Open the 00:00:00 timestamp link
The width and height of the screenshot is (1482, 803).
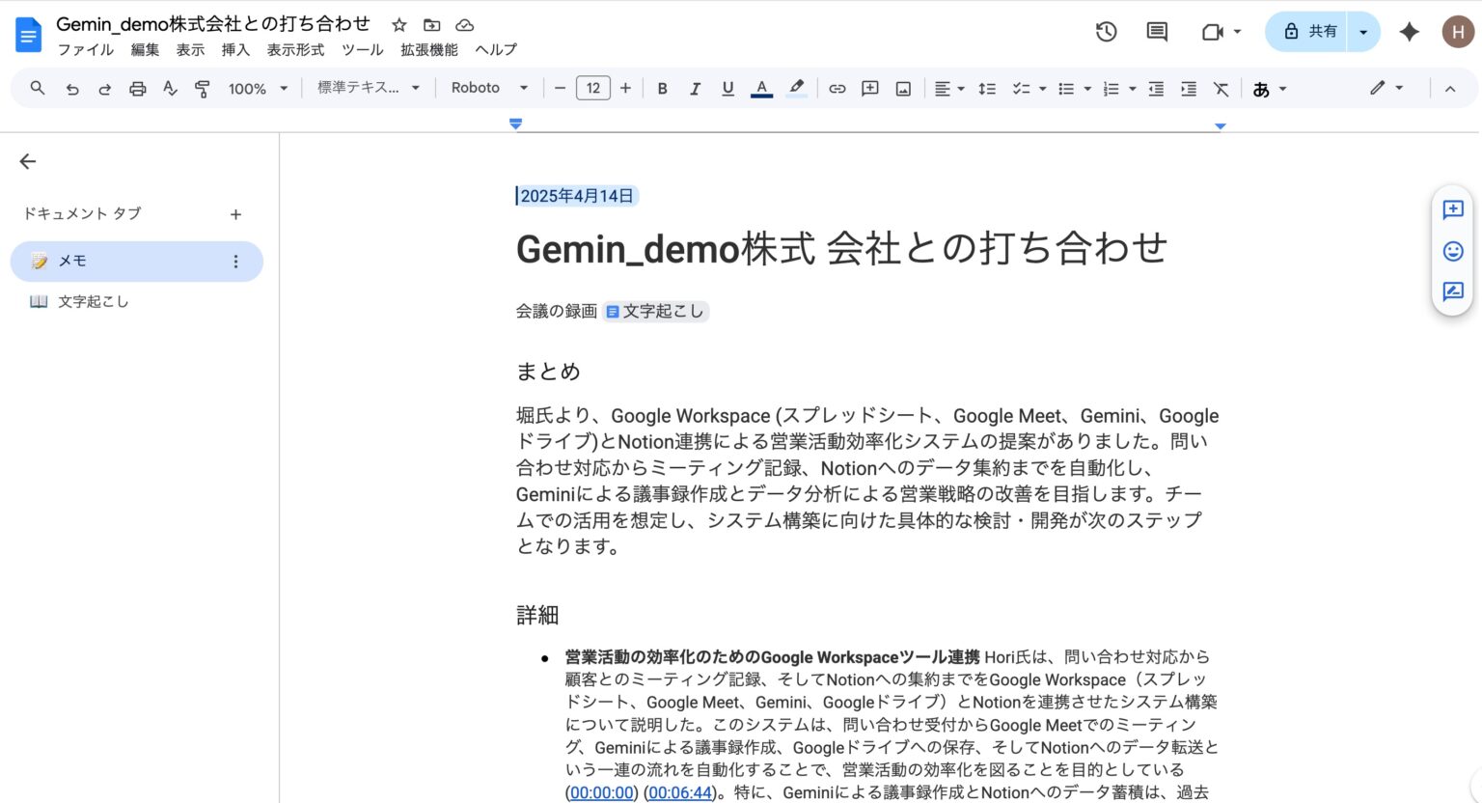[x=600, y=792]
